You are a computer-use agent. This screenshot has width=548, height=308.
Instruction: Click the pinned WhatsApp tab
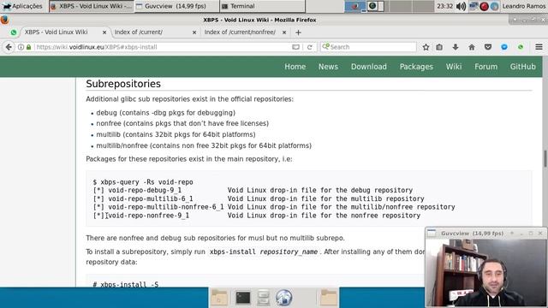click(x=14, y=33)
